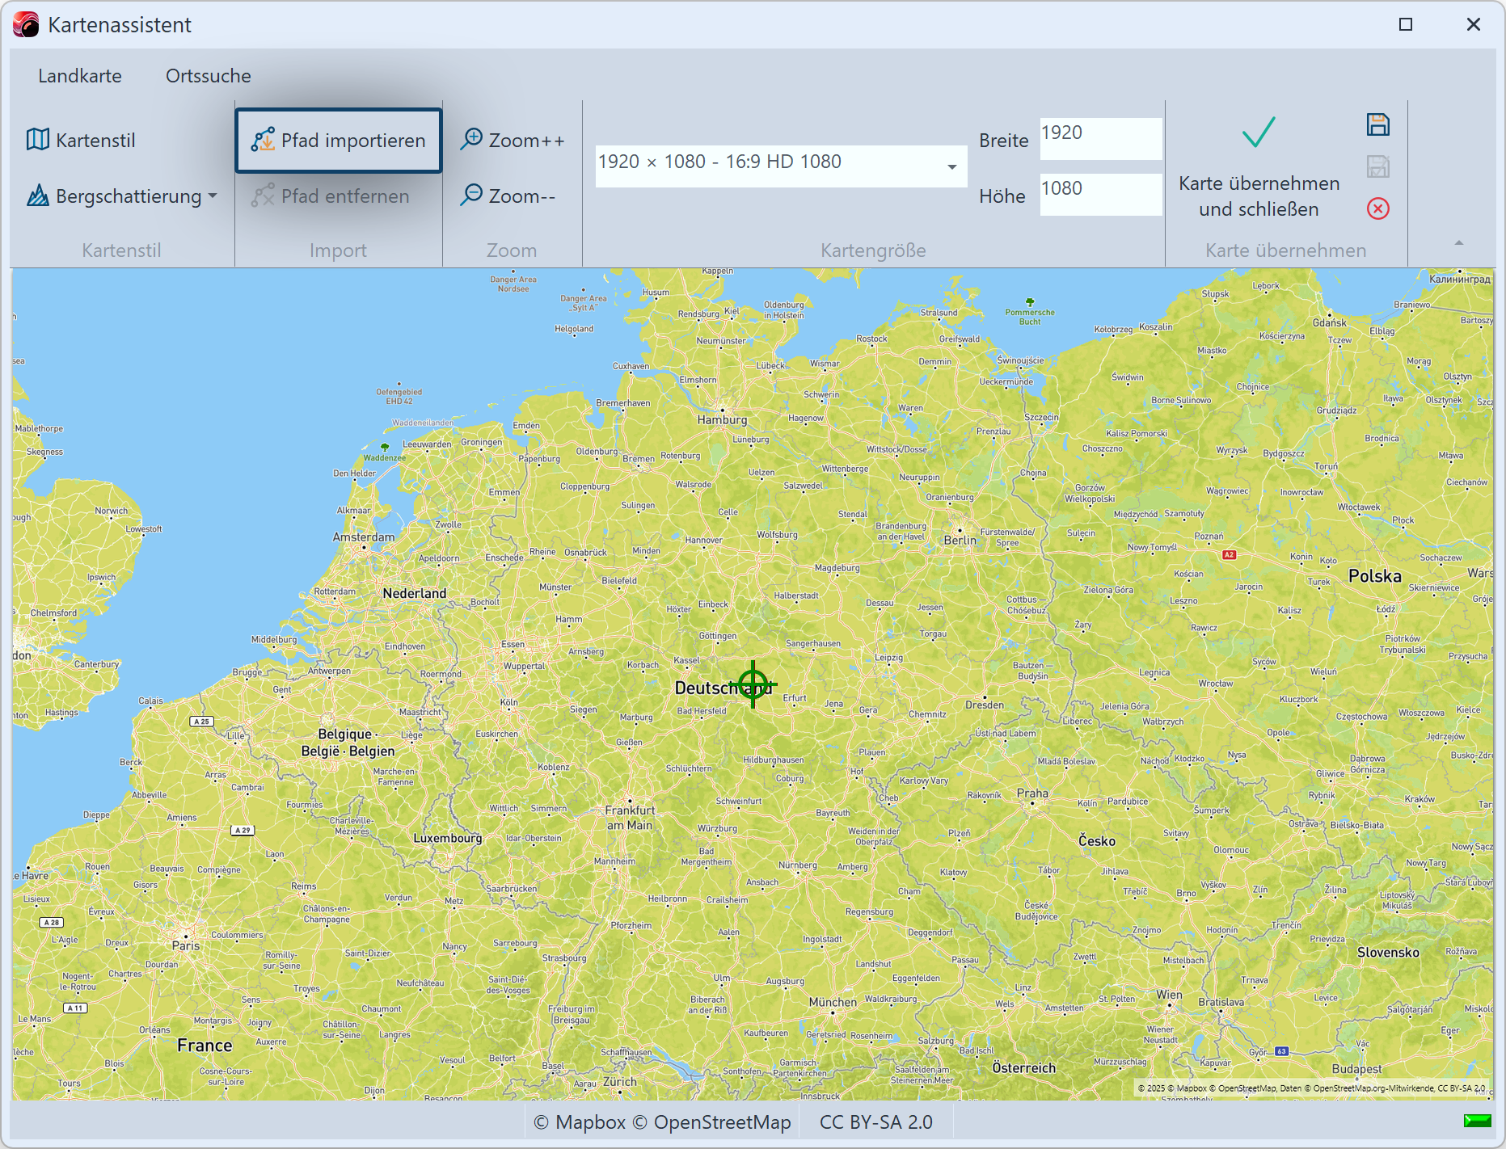
Task: Collapse the ribbon with the small arrow
Action: click(1458, 243)
